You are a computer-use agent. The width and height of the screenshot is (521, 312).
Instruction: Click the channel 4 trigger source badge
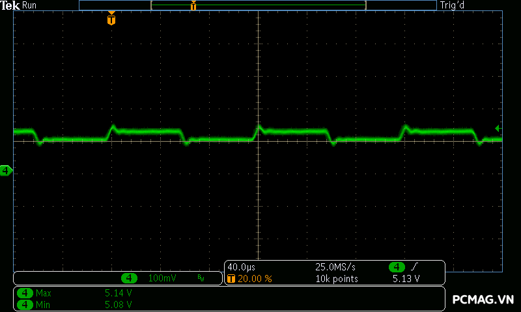tap(397, 267)
